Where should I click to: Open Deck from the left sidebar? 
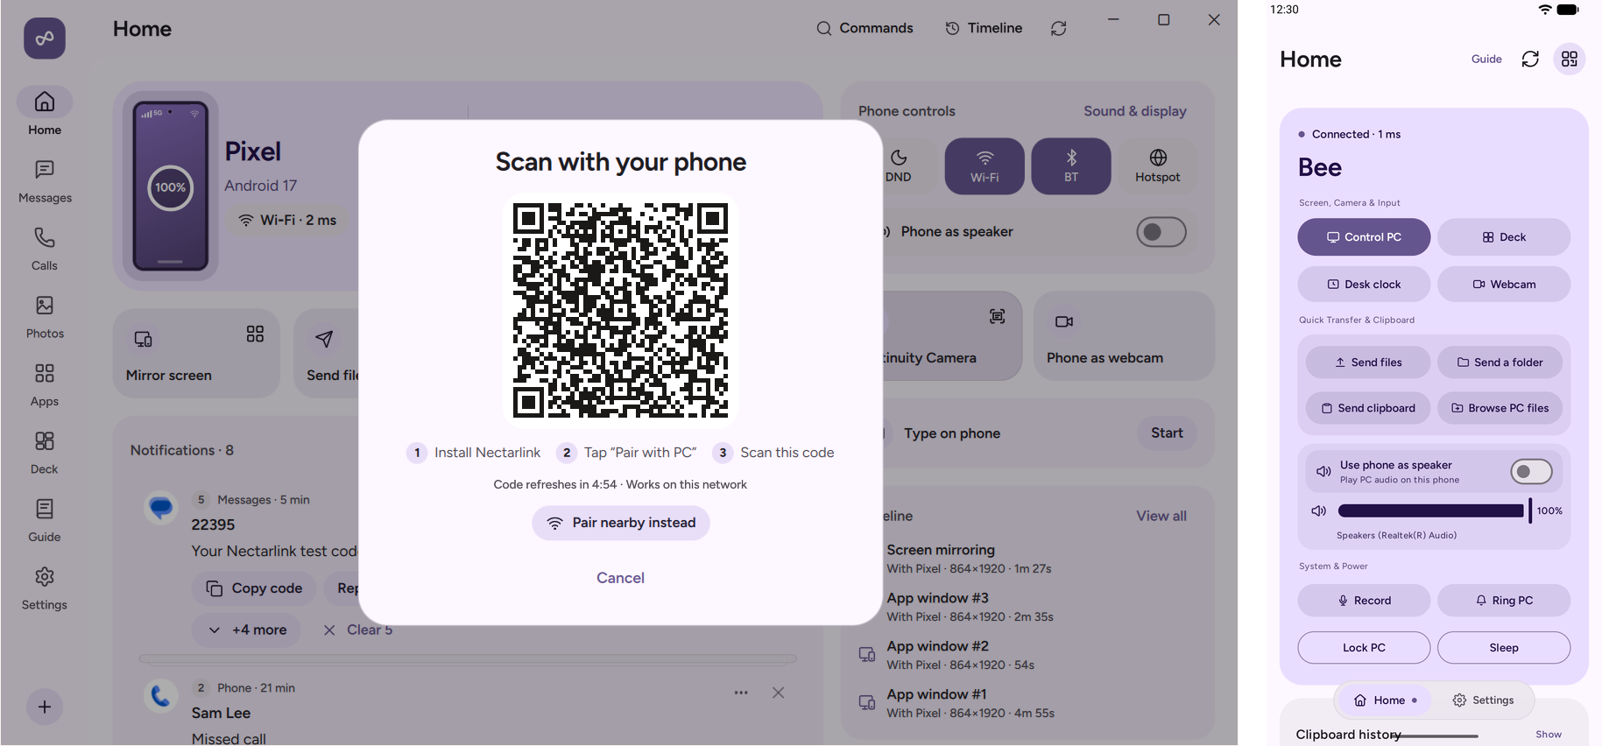[x=45, y=453]
